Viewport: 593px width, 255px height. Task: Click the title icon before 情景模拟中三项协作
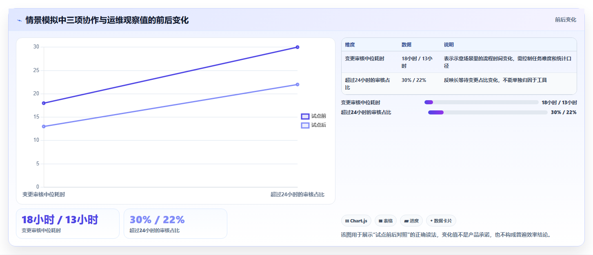(x=19, y=20)
